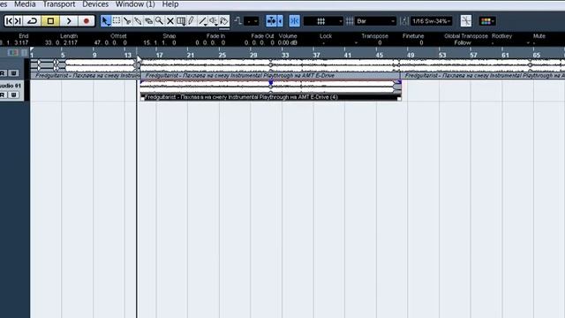Select the Range Selection tool
This screenshot has height=318, width=565.
(117, 21)
